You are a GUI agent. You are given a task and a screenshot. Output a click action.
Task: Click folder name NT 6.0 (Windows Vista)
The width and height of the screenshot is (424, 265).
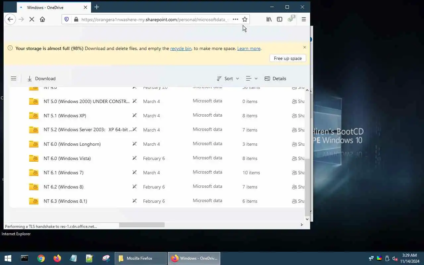pos(67,158)
